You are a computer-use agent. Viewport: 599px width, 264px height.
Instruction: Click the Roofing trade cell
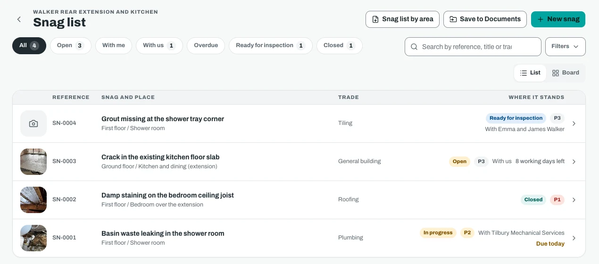349,199
